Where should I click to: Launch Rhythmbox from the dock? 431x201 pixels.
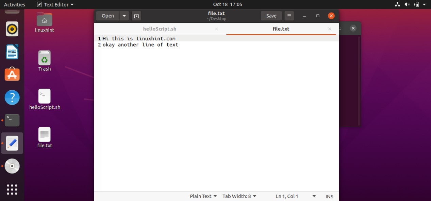tap(12, 29)
